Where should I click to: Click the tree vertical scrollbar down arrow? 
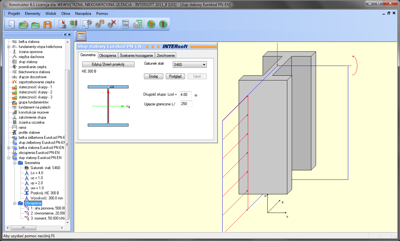[x=67, y=223]
